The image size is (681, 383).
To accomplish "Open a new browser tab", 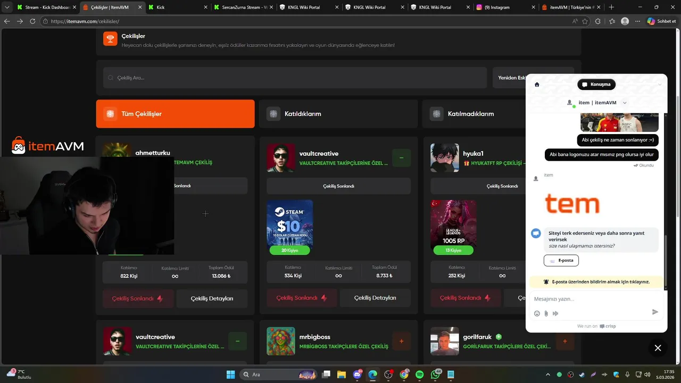I will (x=611, y=7).
